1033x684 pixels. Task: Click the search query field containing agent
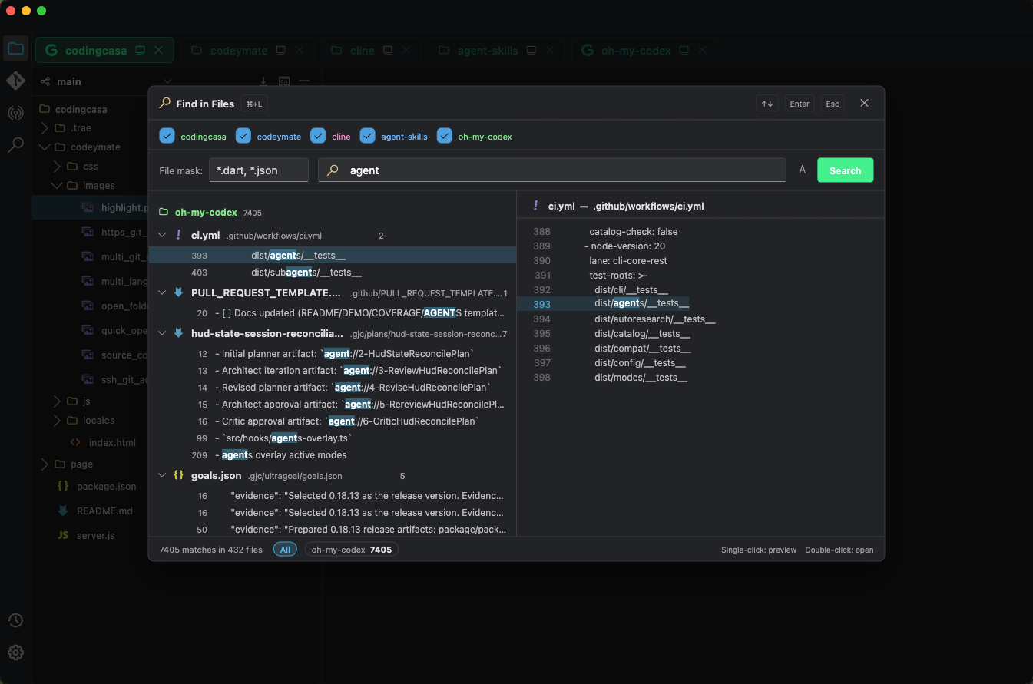click(552, 170)
